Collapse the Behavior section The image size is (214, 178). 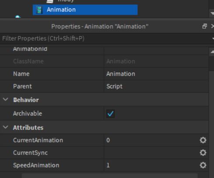click(6, 100)
